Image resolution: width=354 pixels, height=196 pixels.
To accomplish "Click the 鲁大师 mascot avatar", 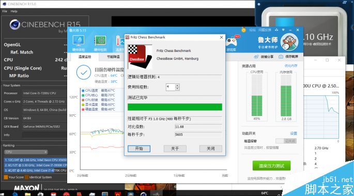I will [289, 42].
